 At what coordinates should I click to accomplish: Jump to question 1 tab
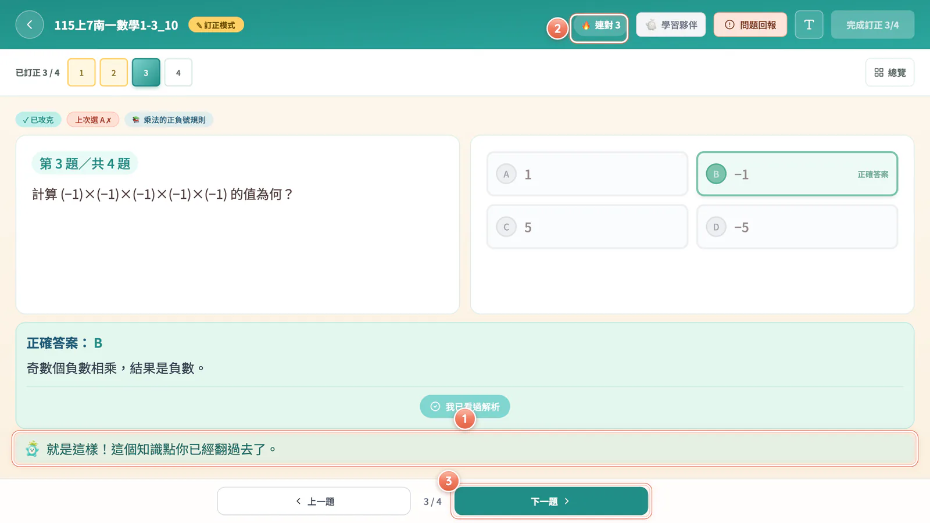click(x=81, y=73)
